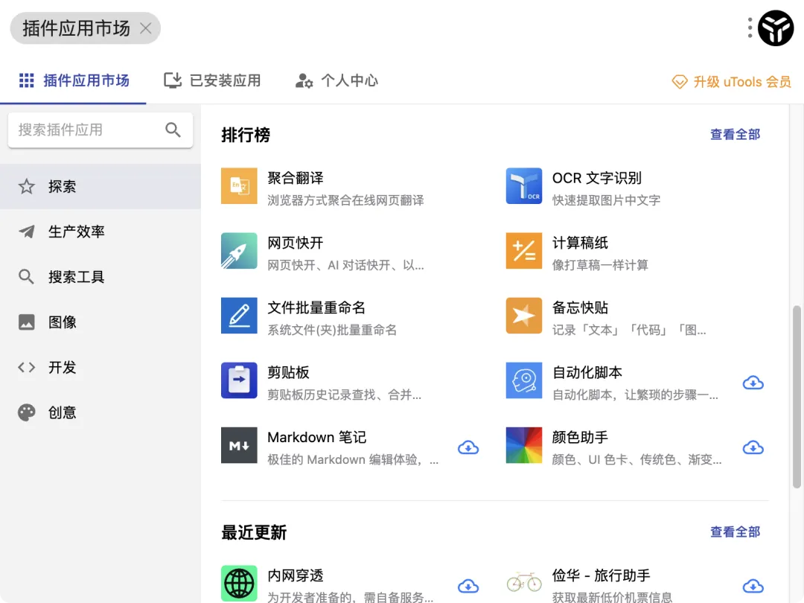Click the 快速提取图片中文字 description
Viewport: 804px width, 603px height.
pyautogui.click(x=606, y=200)
